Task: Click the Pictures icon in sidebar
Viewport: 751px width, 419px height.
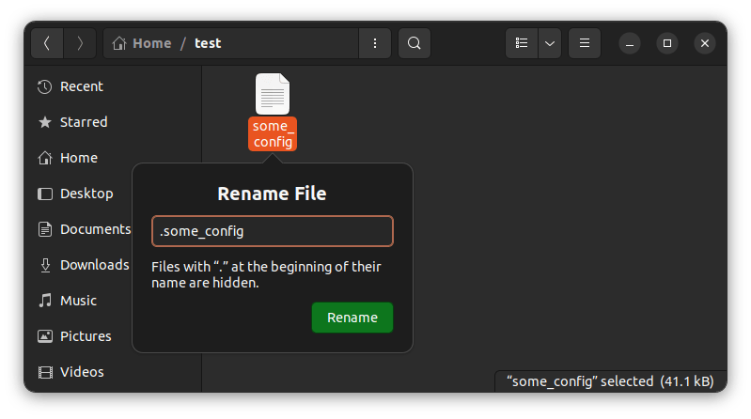Action: (x=44, y=336)
